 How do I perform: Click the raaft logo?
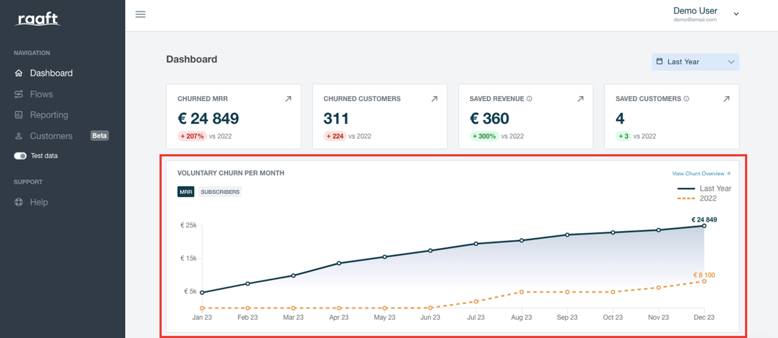37,19
